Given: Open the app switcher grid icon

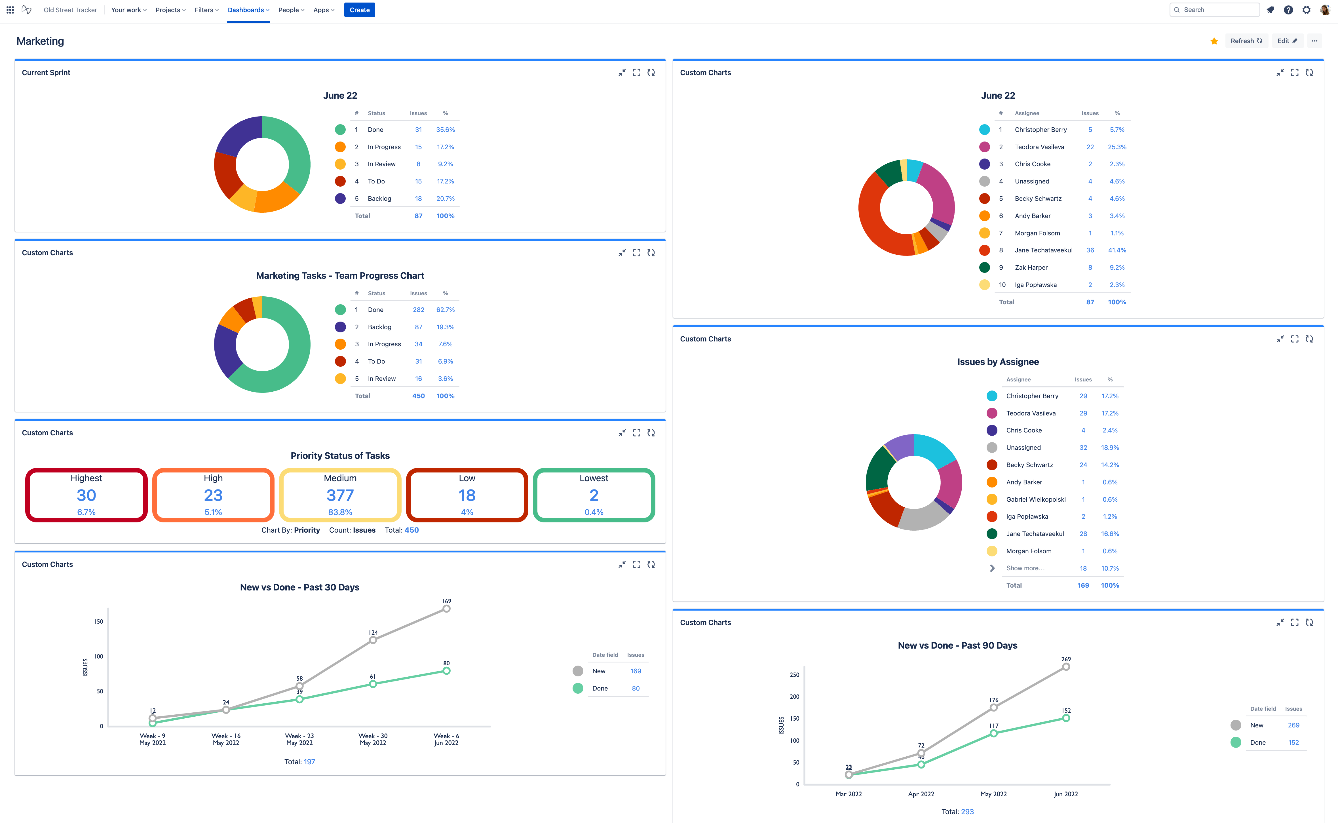Looking at the screenshot, I should pos(10,10).
